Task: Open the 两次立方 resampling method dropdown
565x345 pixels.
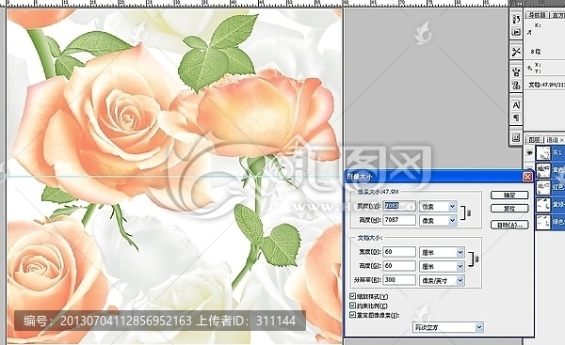Action: coord(447,327)
